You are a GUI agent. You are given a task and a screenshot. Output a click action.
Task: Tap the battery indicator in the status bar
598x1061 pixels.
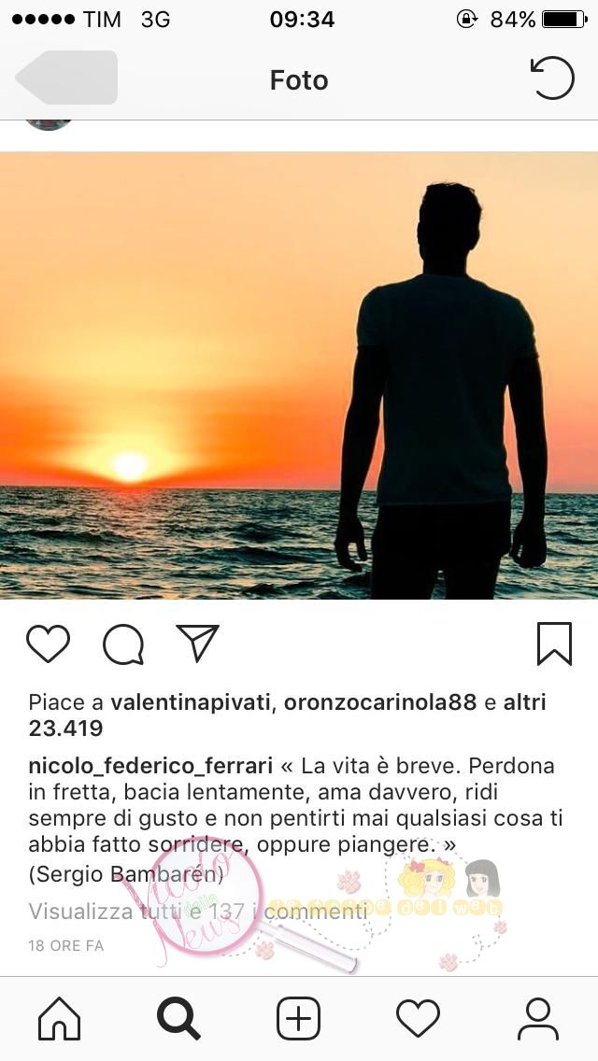564,19
